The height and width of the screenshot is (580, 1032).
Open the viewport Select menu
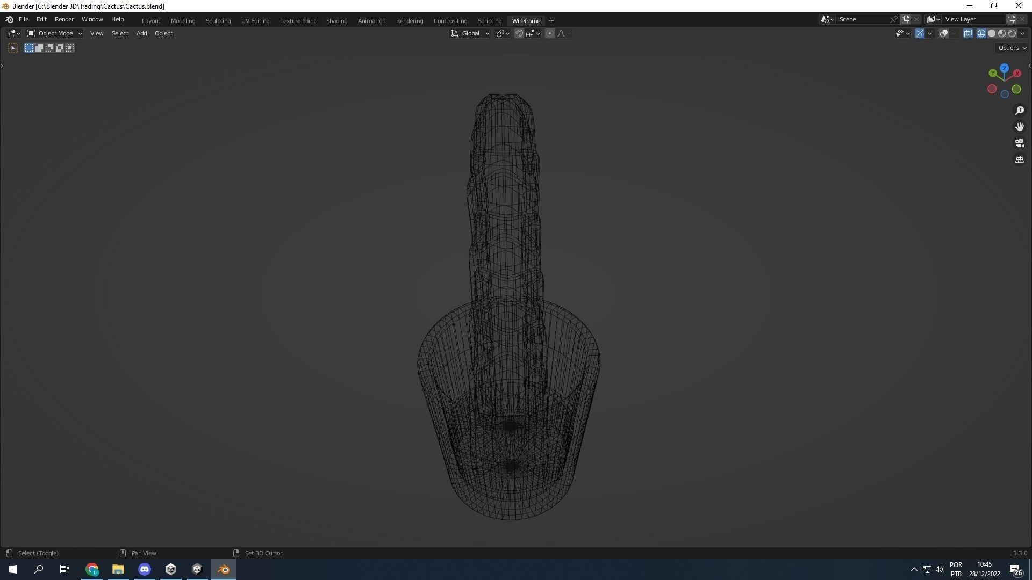pyautogui.click(x=120, y=33)
